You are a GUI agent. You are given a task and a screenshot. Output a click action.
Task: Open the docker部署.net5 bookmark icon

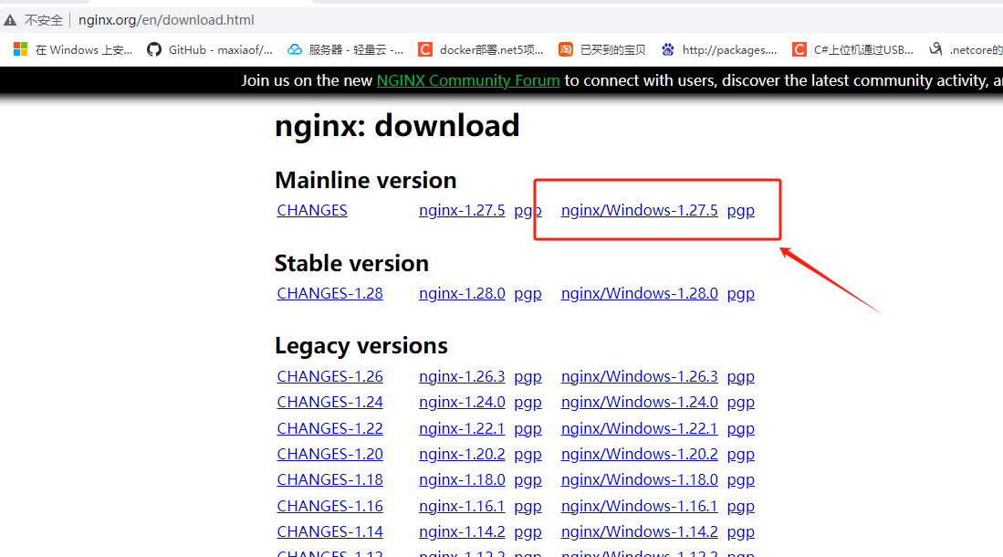point(425,49)
